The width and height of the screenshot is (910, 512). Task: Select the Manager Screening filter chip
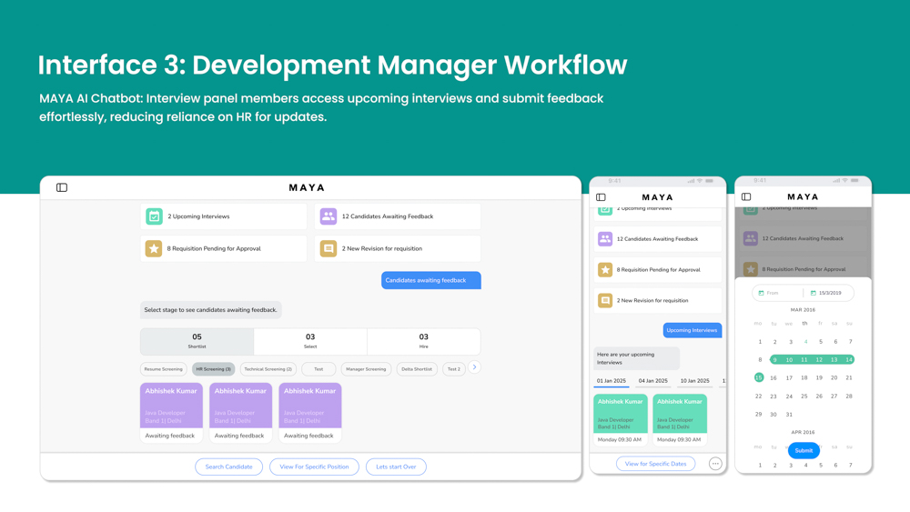[x=366, y=369]
